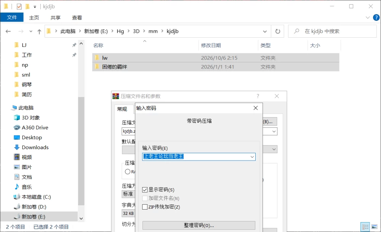Open Explorer help question mark icon

[376, 17]
